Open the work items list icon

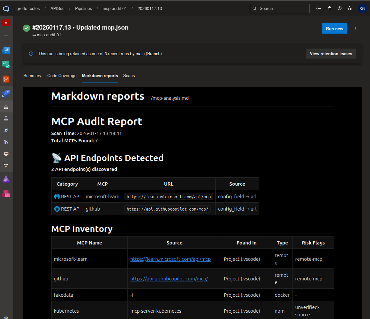(318, 9)
